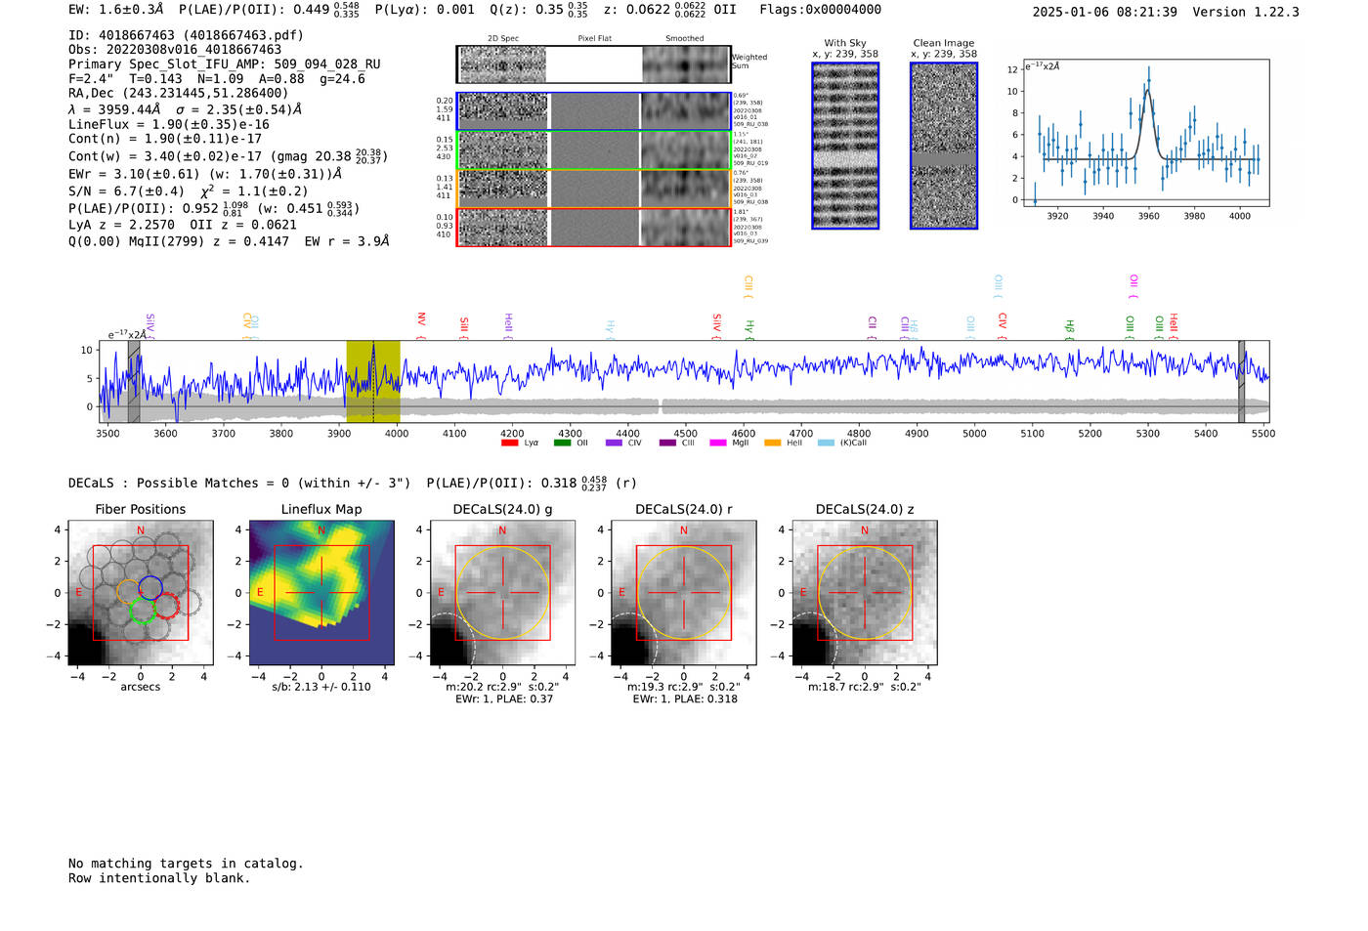Open the DECaLS(24.0) g image
Image resolution: width=1368 pixels, height=931 pixels.
pos(503,593)
